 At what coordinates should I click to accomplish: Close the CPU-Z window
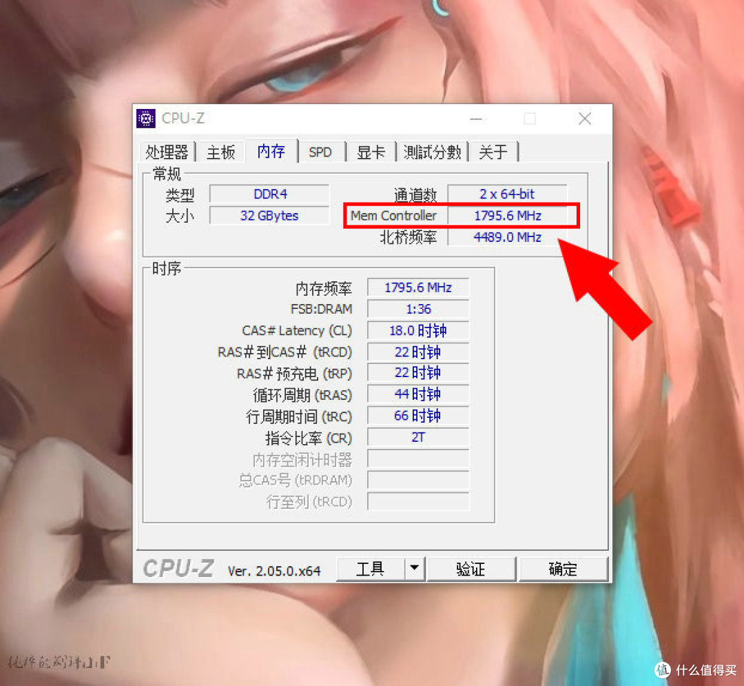[585, 119]
